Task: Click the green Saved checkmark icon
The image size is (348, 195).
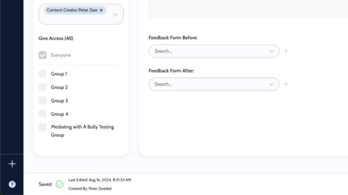Action: click(x=59, y=184)
